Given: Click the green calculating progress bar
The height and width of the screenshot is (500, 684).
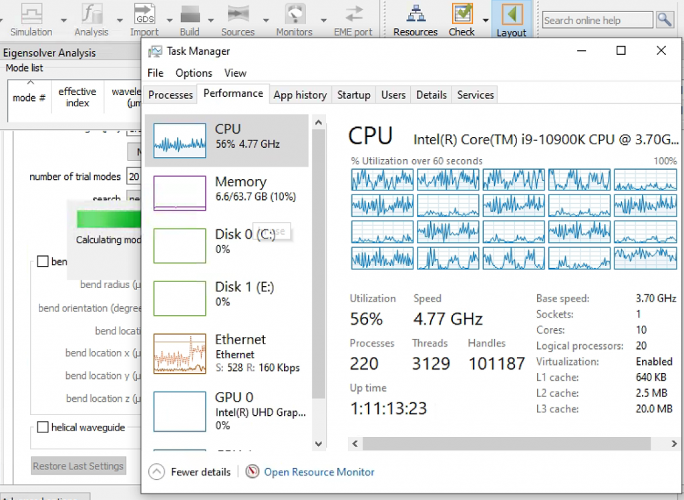Looking at the screenshot, I should (109, 219).
